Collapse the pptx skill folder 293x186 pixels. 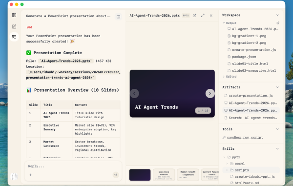pos(224,157)
